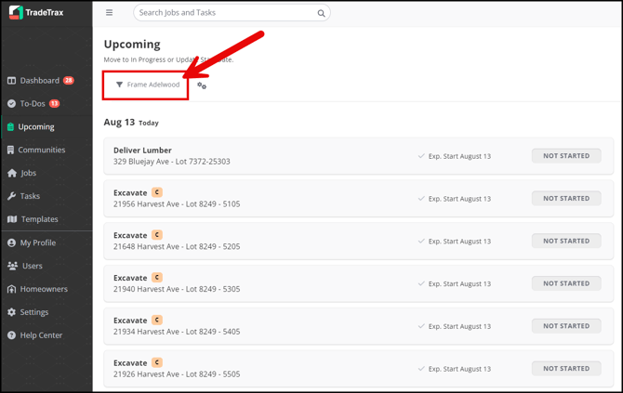Click the TradeTrax logo icon
623x393 pixels.
tap(15, 13)
